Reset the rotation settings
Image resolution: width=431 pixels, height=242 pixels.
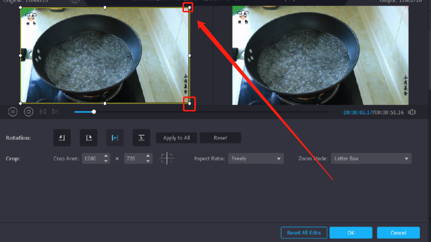pyautogui.click(x=221, y=138)
